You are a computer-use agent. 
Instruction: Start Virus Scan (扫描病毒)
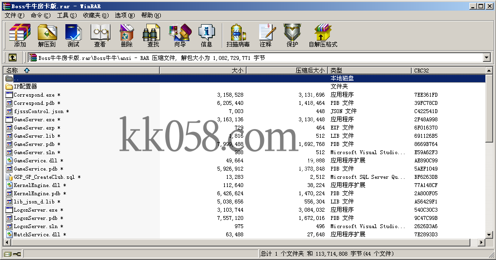[x=238, y=35]
